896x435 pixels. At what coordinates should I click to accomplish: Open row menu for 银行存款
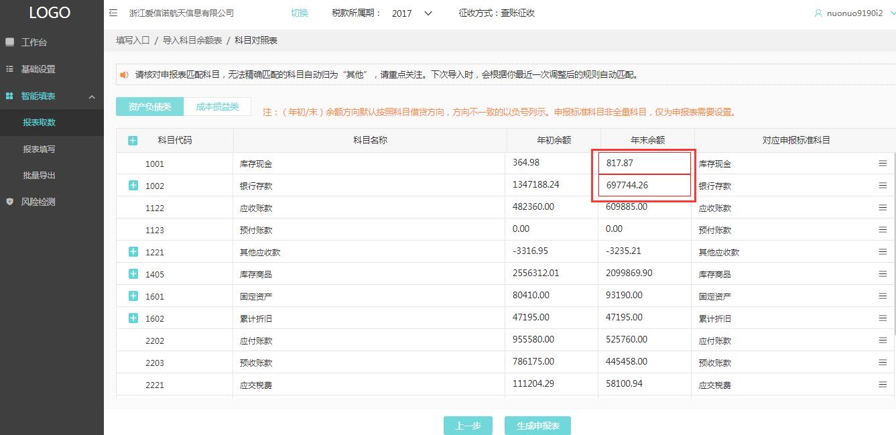click(x=883, y=185)
